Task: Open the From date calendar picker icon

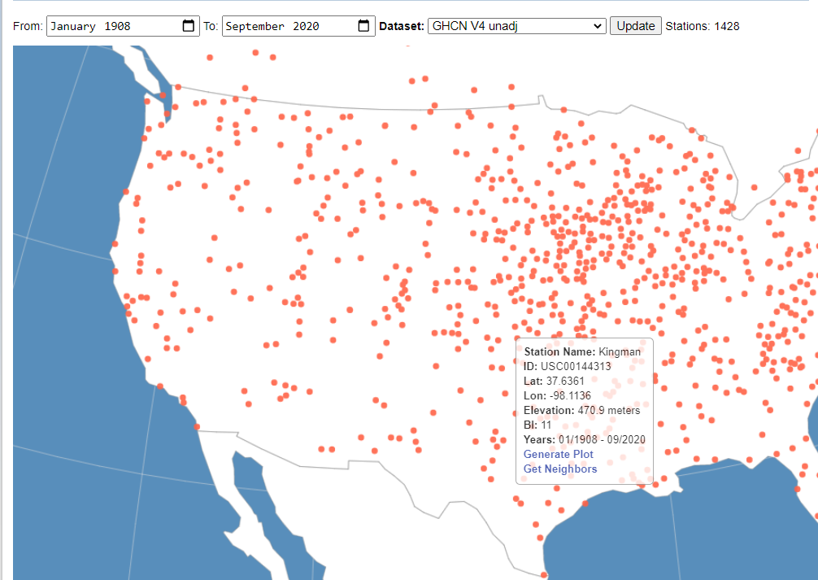Action: (x=189, y=25)
